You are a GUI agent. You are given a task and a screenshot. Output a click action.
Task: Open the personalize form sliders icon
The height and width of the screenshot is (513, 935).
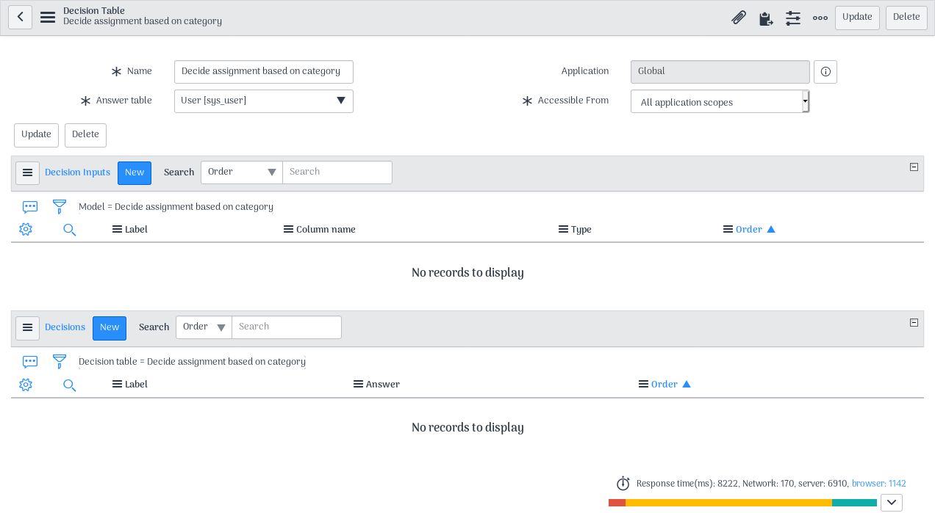[793, 18]
